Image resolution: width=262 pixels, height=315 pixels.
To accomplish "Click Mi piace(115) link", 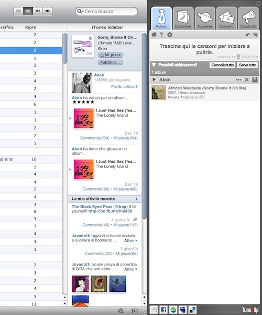I will click(125, 225).
